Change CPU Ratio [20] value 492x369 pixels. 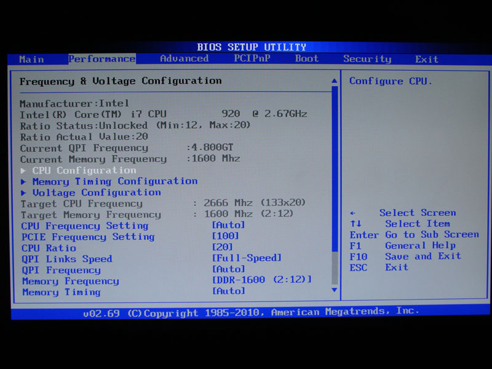tap(222, 247)
